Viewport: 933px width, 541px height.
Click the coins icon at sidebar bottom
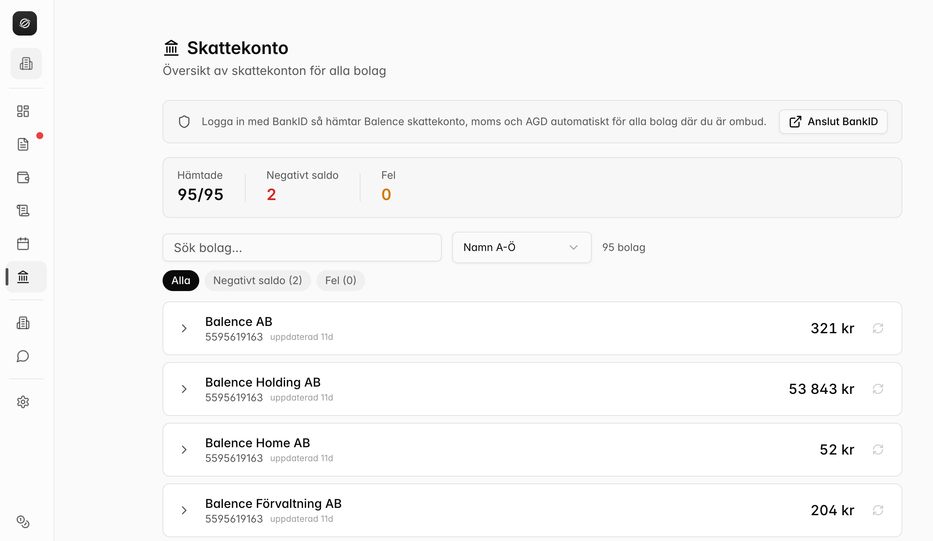(23, 521)
